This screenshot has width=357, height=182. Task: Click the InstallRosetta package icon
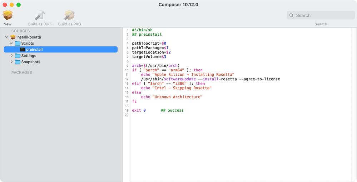point(13,37)
